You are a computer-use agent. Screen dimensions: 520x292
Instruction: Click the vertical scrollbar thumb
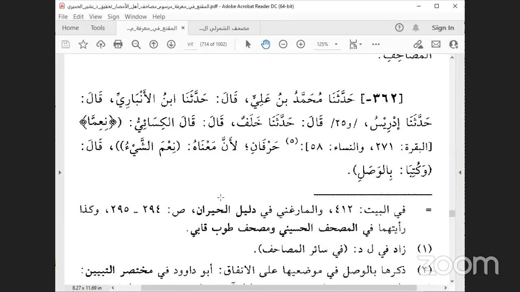pos(452,214)
